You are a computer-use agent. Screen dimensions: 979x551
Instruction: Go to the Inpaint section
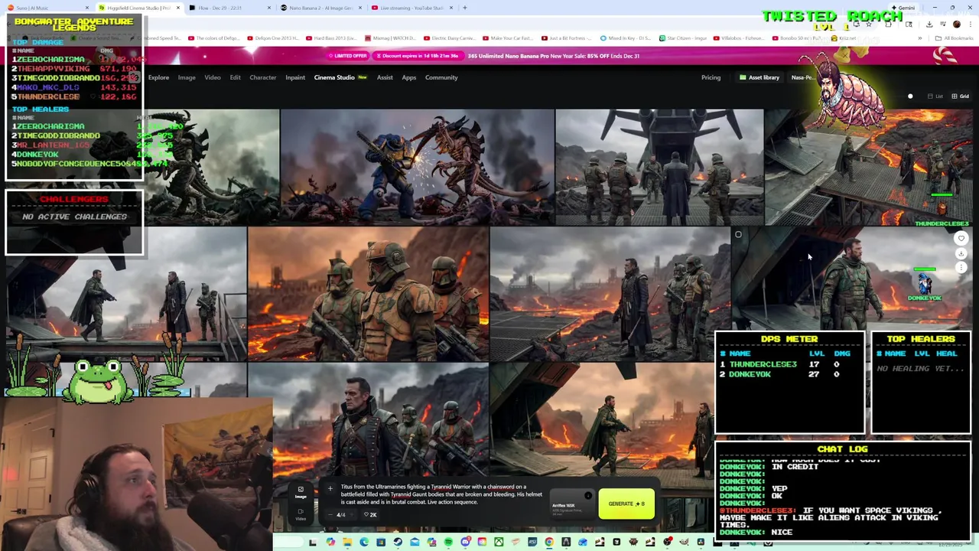(295, 77)
